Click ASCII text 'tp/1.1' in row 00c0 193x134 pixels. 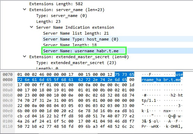149,100
